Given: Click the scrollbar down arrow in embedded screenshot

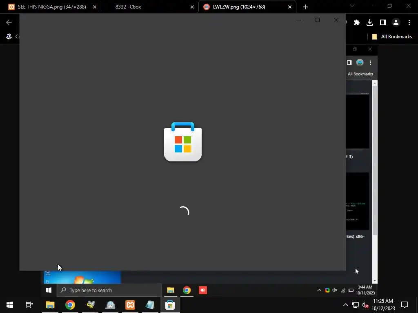Looking at the screenshot, I should 375,281.
